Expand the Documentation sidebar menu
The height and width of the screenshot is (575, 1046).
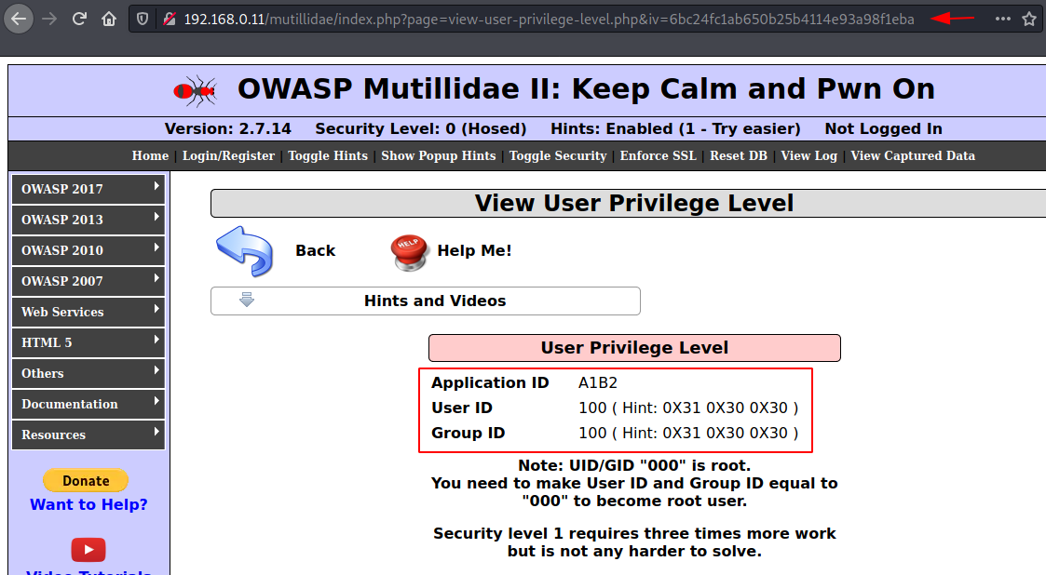pos(88,403)
